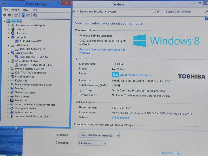
Task: Select the Disk drives category icon
Action: 12,45
